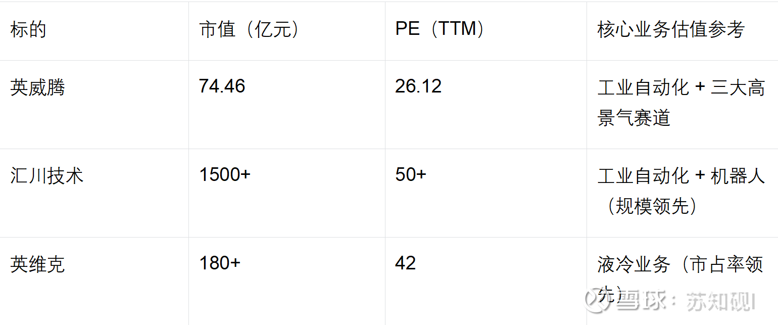Click the 核心业务估值参考 column header
Viewport: 778px width, 325px height.
click(x=670, y=30)
